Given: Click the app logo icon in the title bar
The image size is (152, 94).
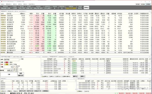Looking at the screenshot, I should [2, 2].
